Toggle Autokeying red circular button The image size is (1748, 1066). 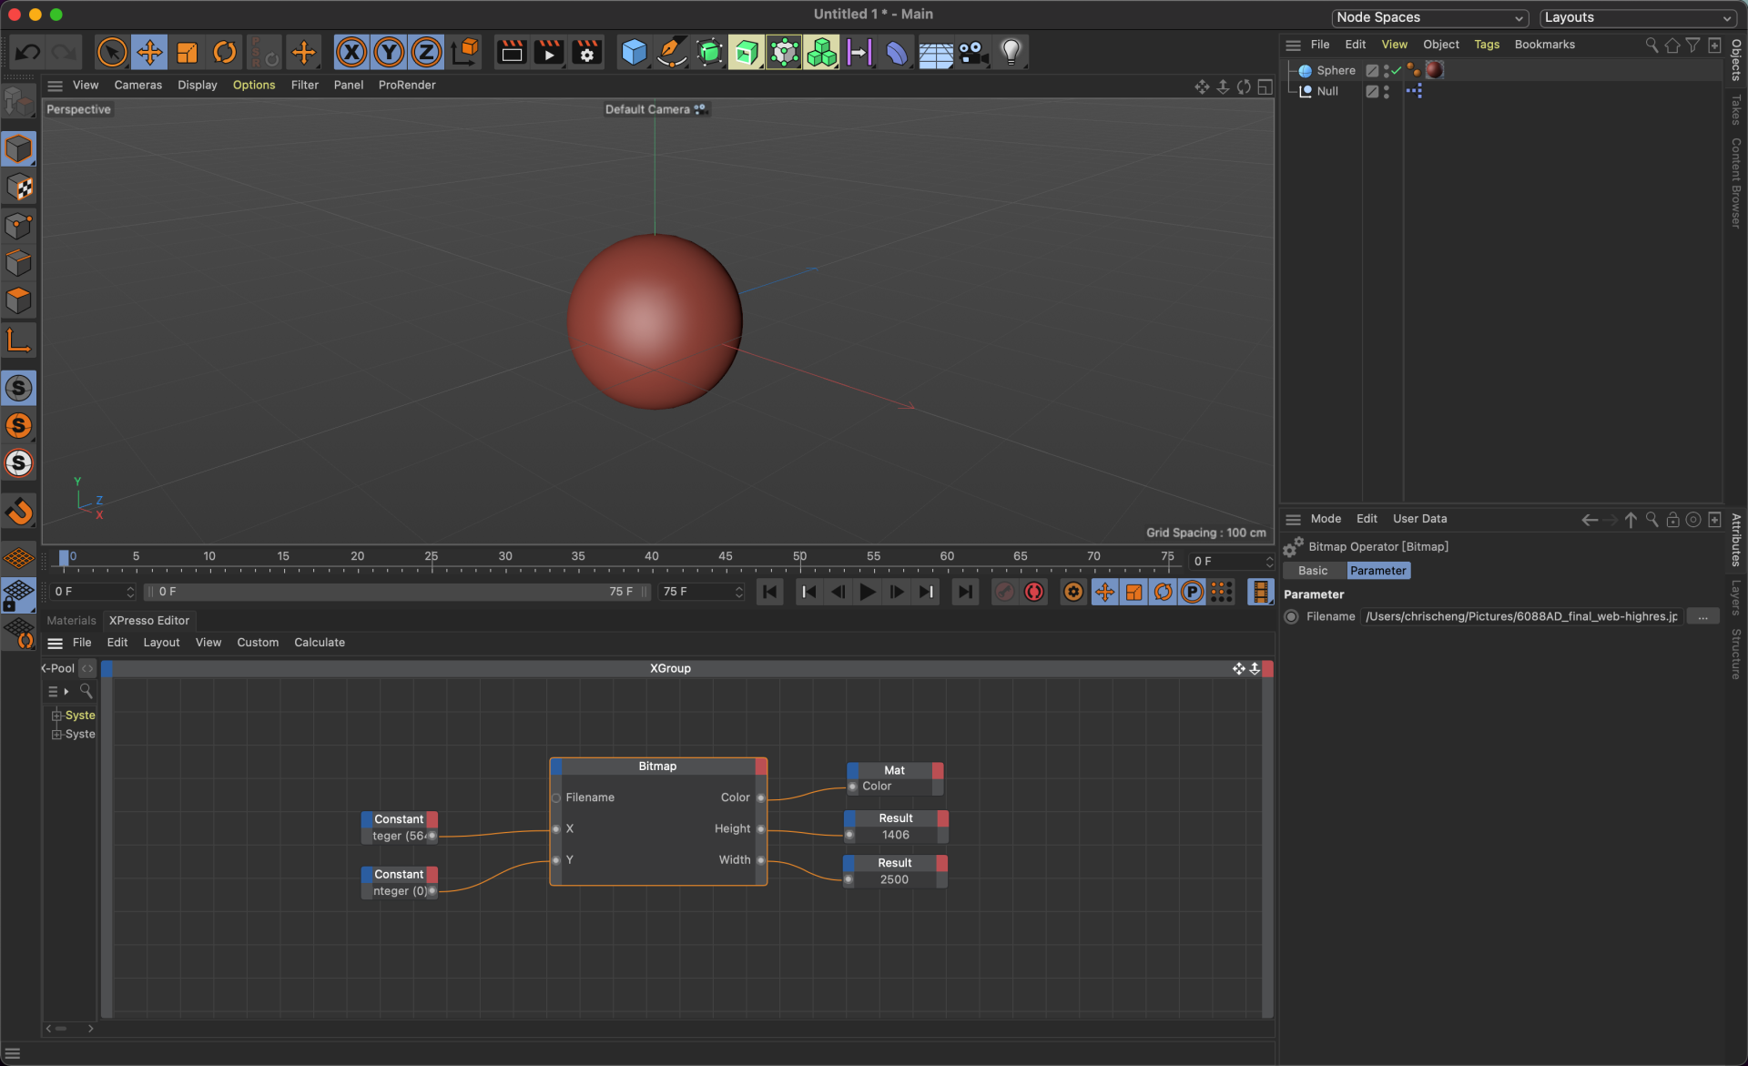point(1034,593)
